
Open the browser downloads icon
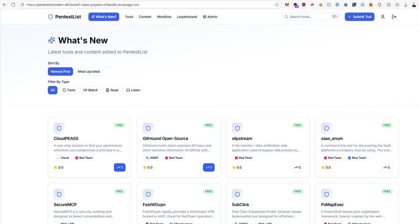(406, 5)
